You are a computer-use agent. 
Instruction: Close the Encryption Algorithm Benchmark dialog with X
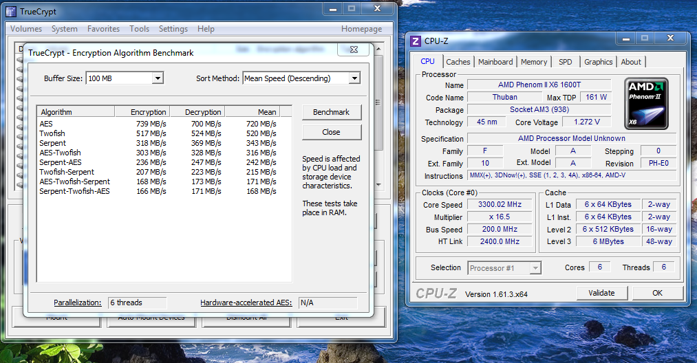pyautogui.click(x=354, y=49)
